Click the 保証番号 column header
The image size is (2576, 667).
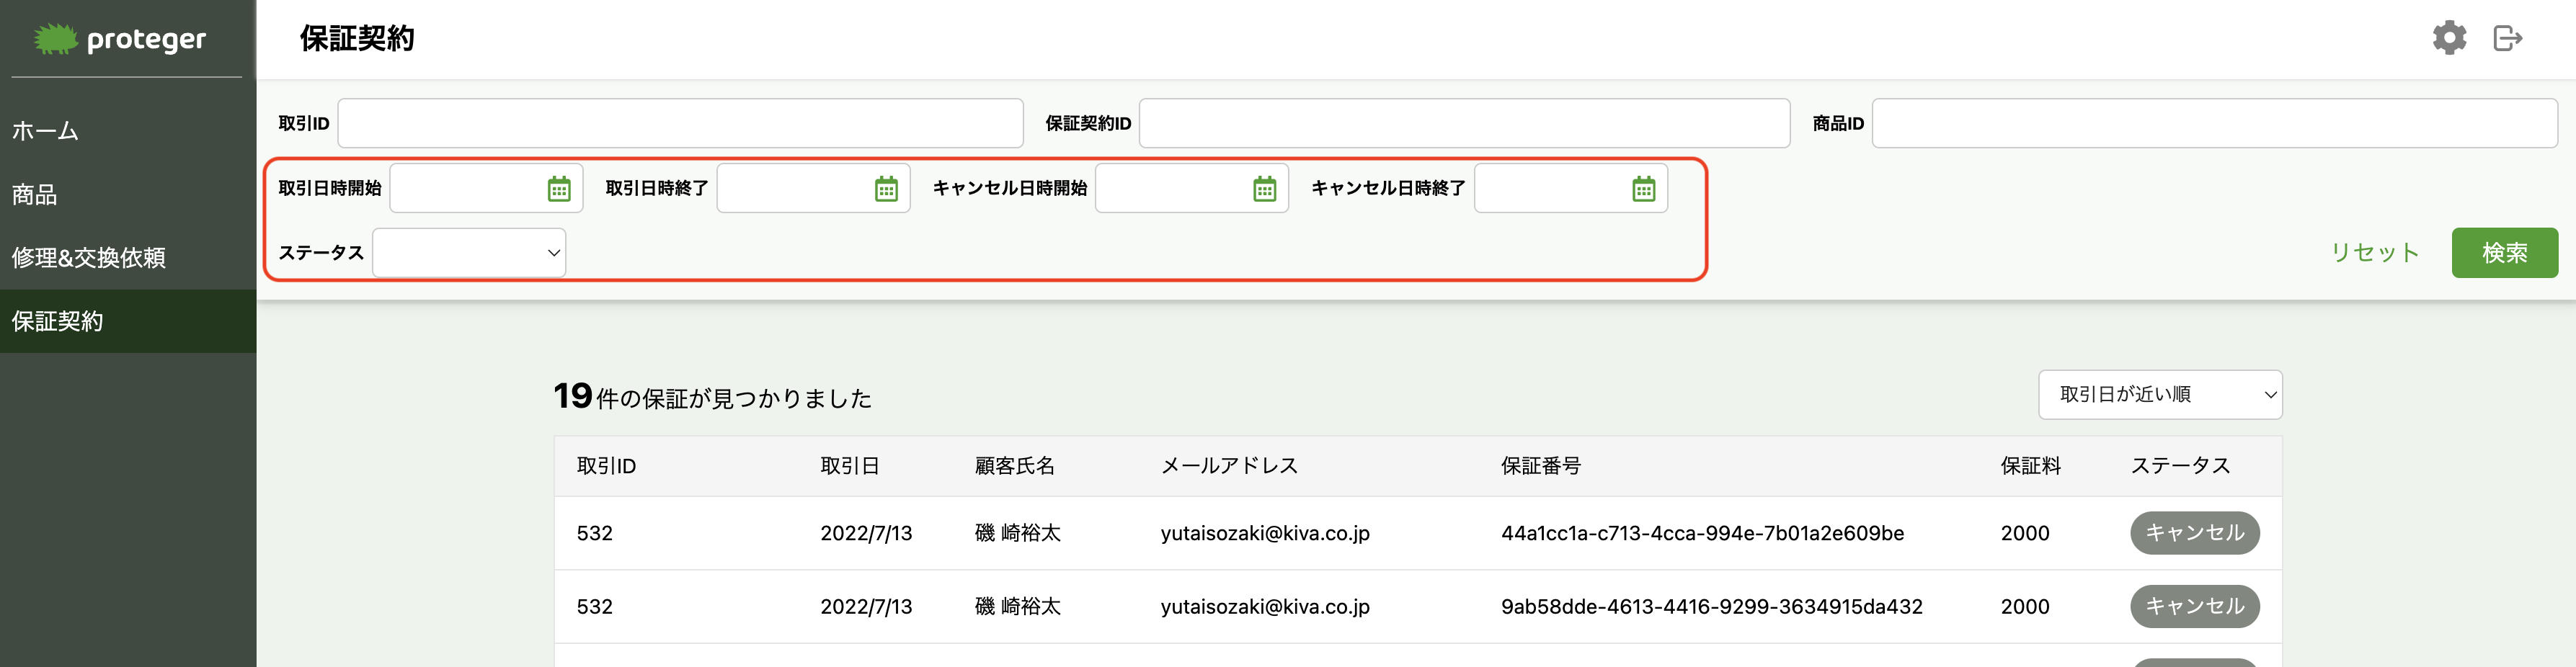coord(1541,466)
